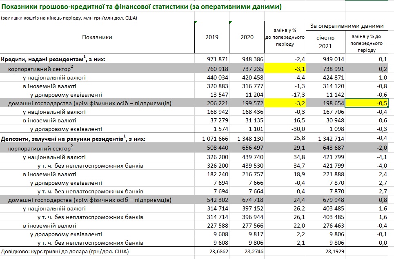Select the 'січень 2021' header cell
Image resolution: width=394 pixels, height=259 pixels.
(x=325, y=41)
